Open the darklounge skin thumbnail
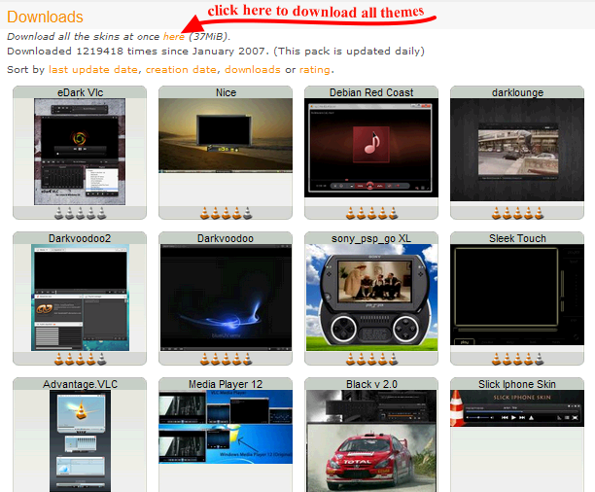This screenshot has height=492, width=595. (517, 150)
